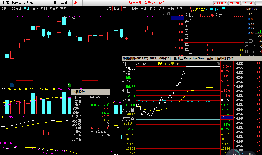The width and height of the screenshot is (262, 155).
Task: Click the intraday 价格 value 58.56
Action: [131, 77]
